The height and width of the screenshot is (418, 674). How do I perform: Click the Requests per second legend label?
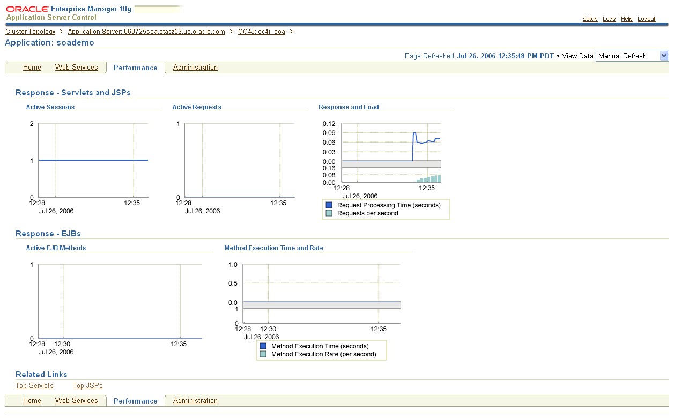click(x=368, y=213)
